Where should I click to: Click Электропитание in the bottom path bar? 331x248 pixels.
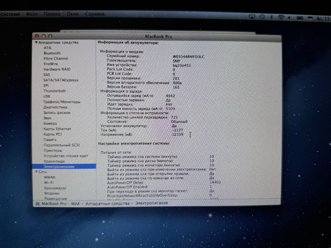(x=152, y=203)
